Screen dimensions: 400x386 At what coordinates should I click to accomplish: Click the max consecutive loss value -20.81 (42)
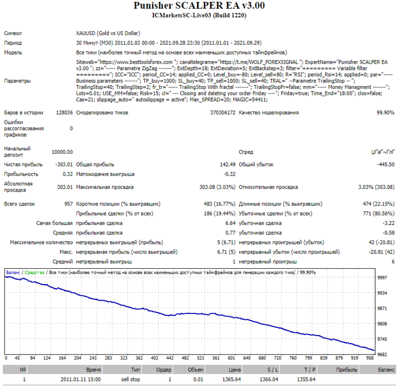(381, 252)
